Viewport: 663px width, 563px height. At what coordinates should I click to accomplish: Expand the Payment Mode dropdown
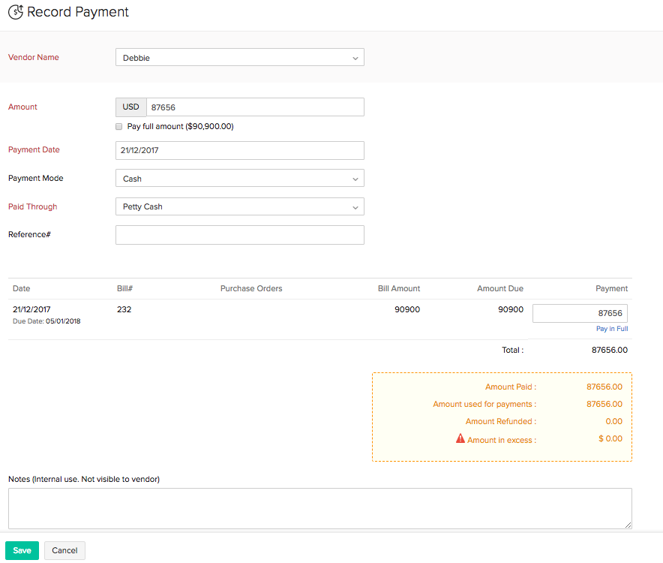pos(239,179)
